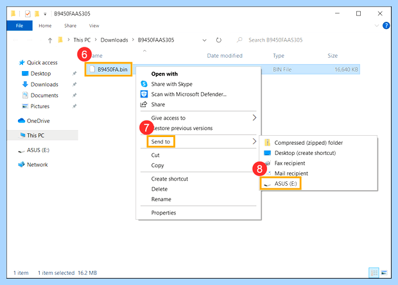The width and height of the screenshot is (398, 285).
Task: Click the pin icon next to Pictures
Action: coord(74,106)
